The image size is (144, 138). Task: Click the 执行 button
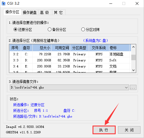point(104,130)
